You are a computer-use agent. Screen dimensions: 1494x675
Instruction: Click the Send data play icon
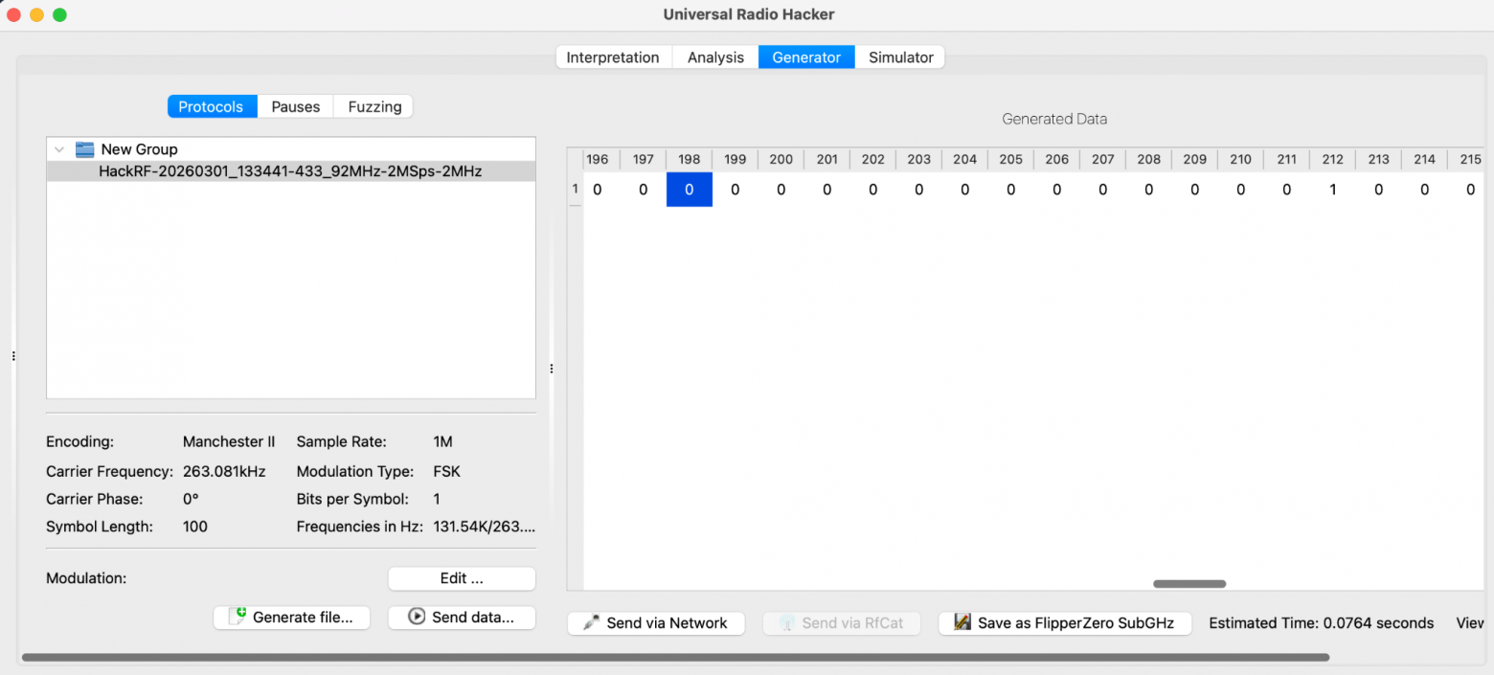click(x=417, y=618)
